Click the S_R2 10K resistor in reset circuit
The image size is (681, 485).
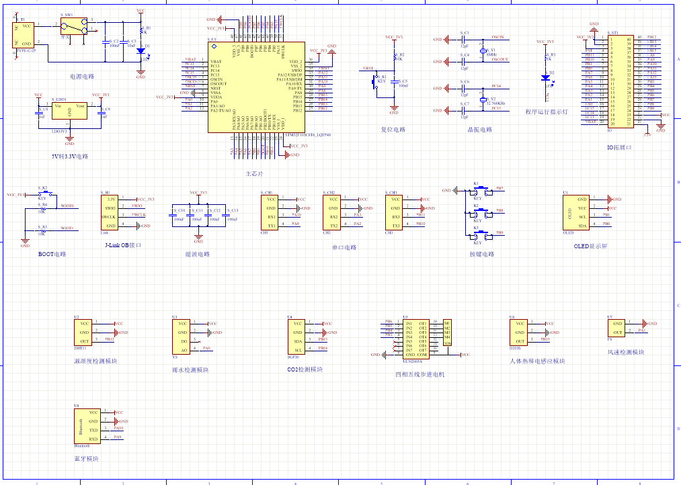[394, 57]
